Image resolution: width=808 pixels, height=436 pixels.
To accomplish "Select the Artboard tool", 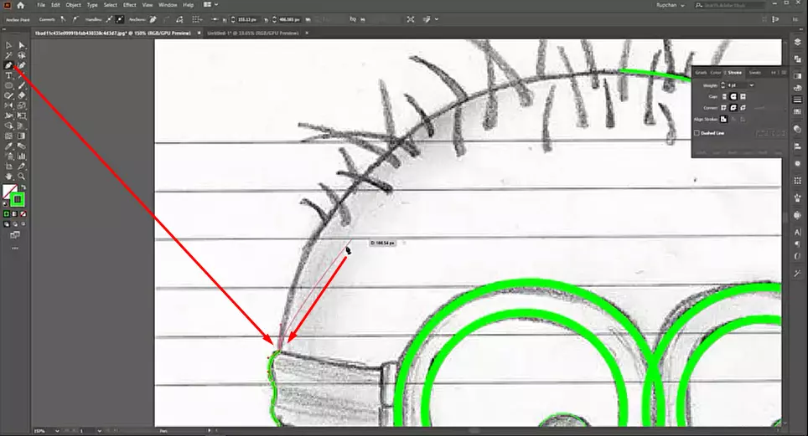I will tap(8, 167).
